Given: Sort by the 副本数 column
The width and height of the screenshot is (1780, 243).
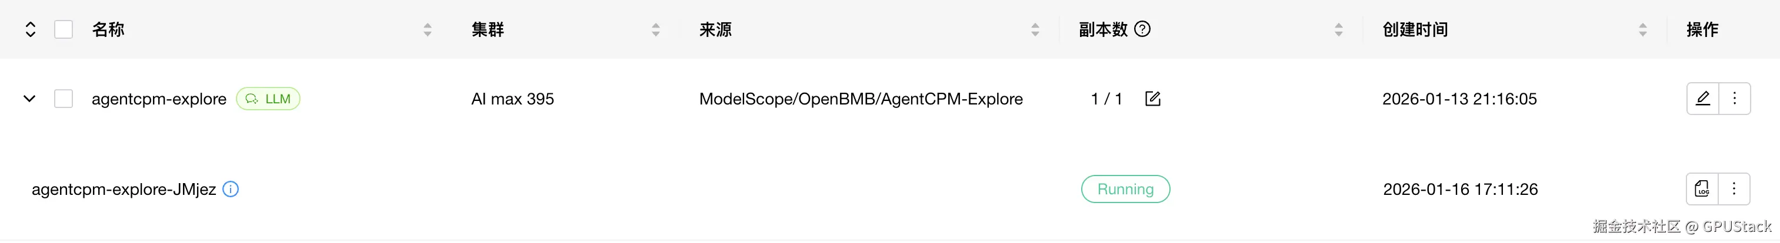Looking at the screenshot, I should coord(1338,30).
